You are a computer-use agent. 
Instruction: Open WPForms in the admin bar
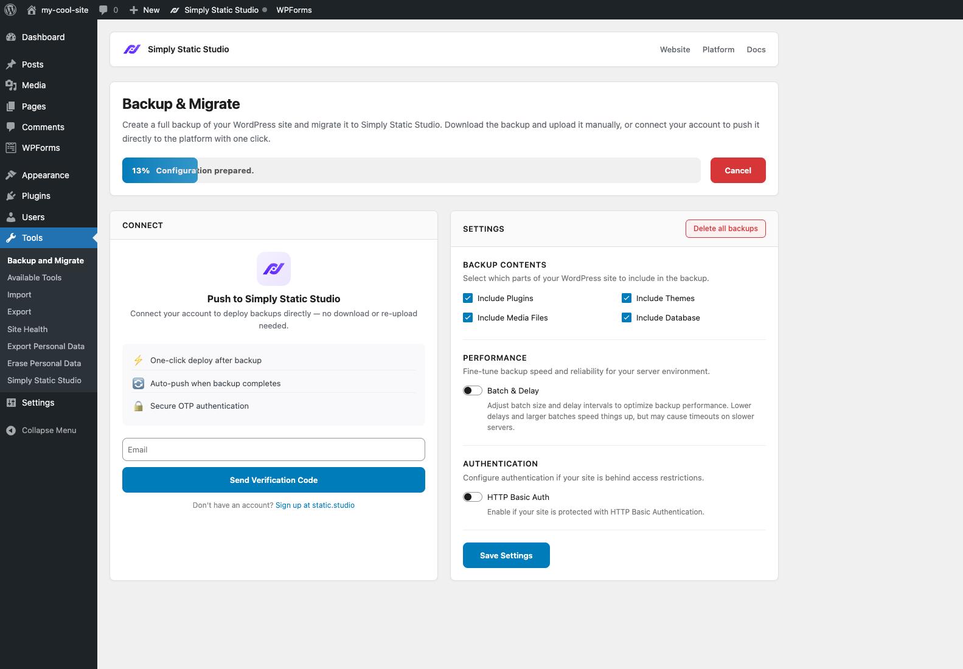[294, 10]
